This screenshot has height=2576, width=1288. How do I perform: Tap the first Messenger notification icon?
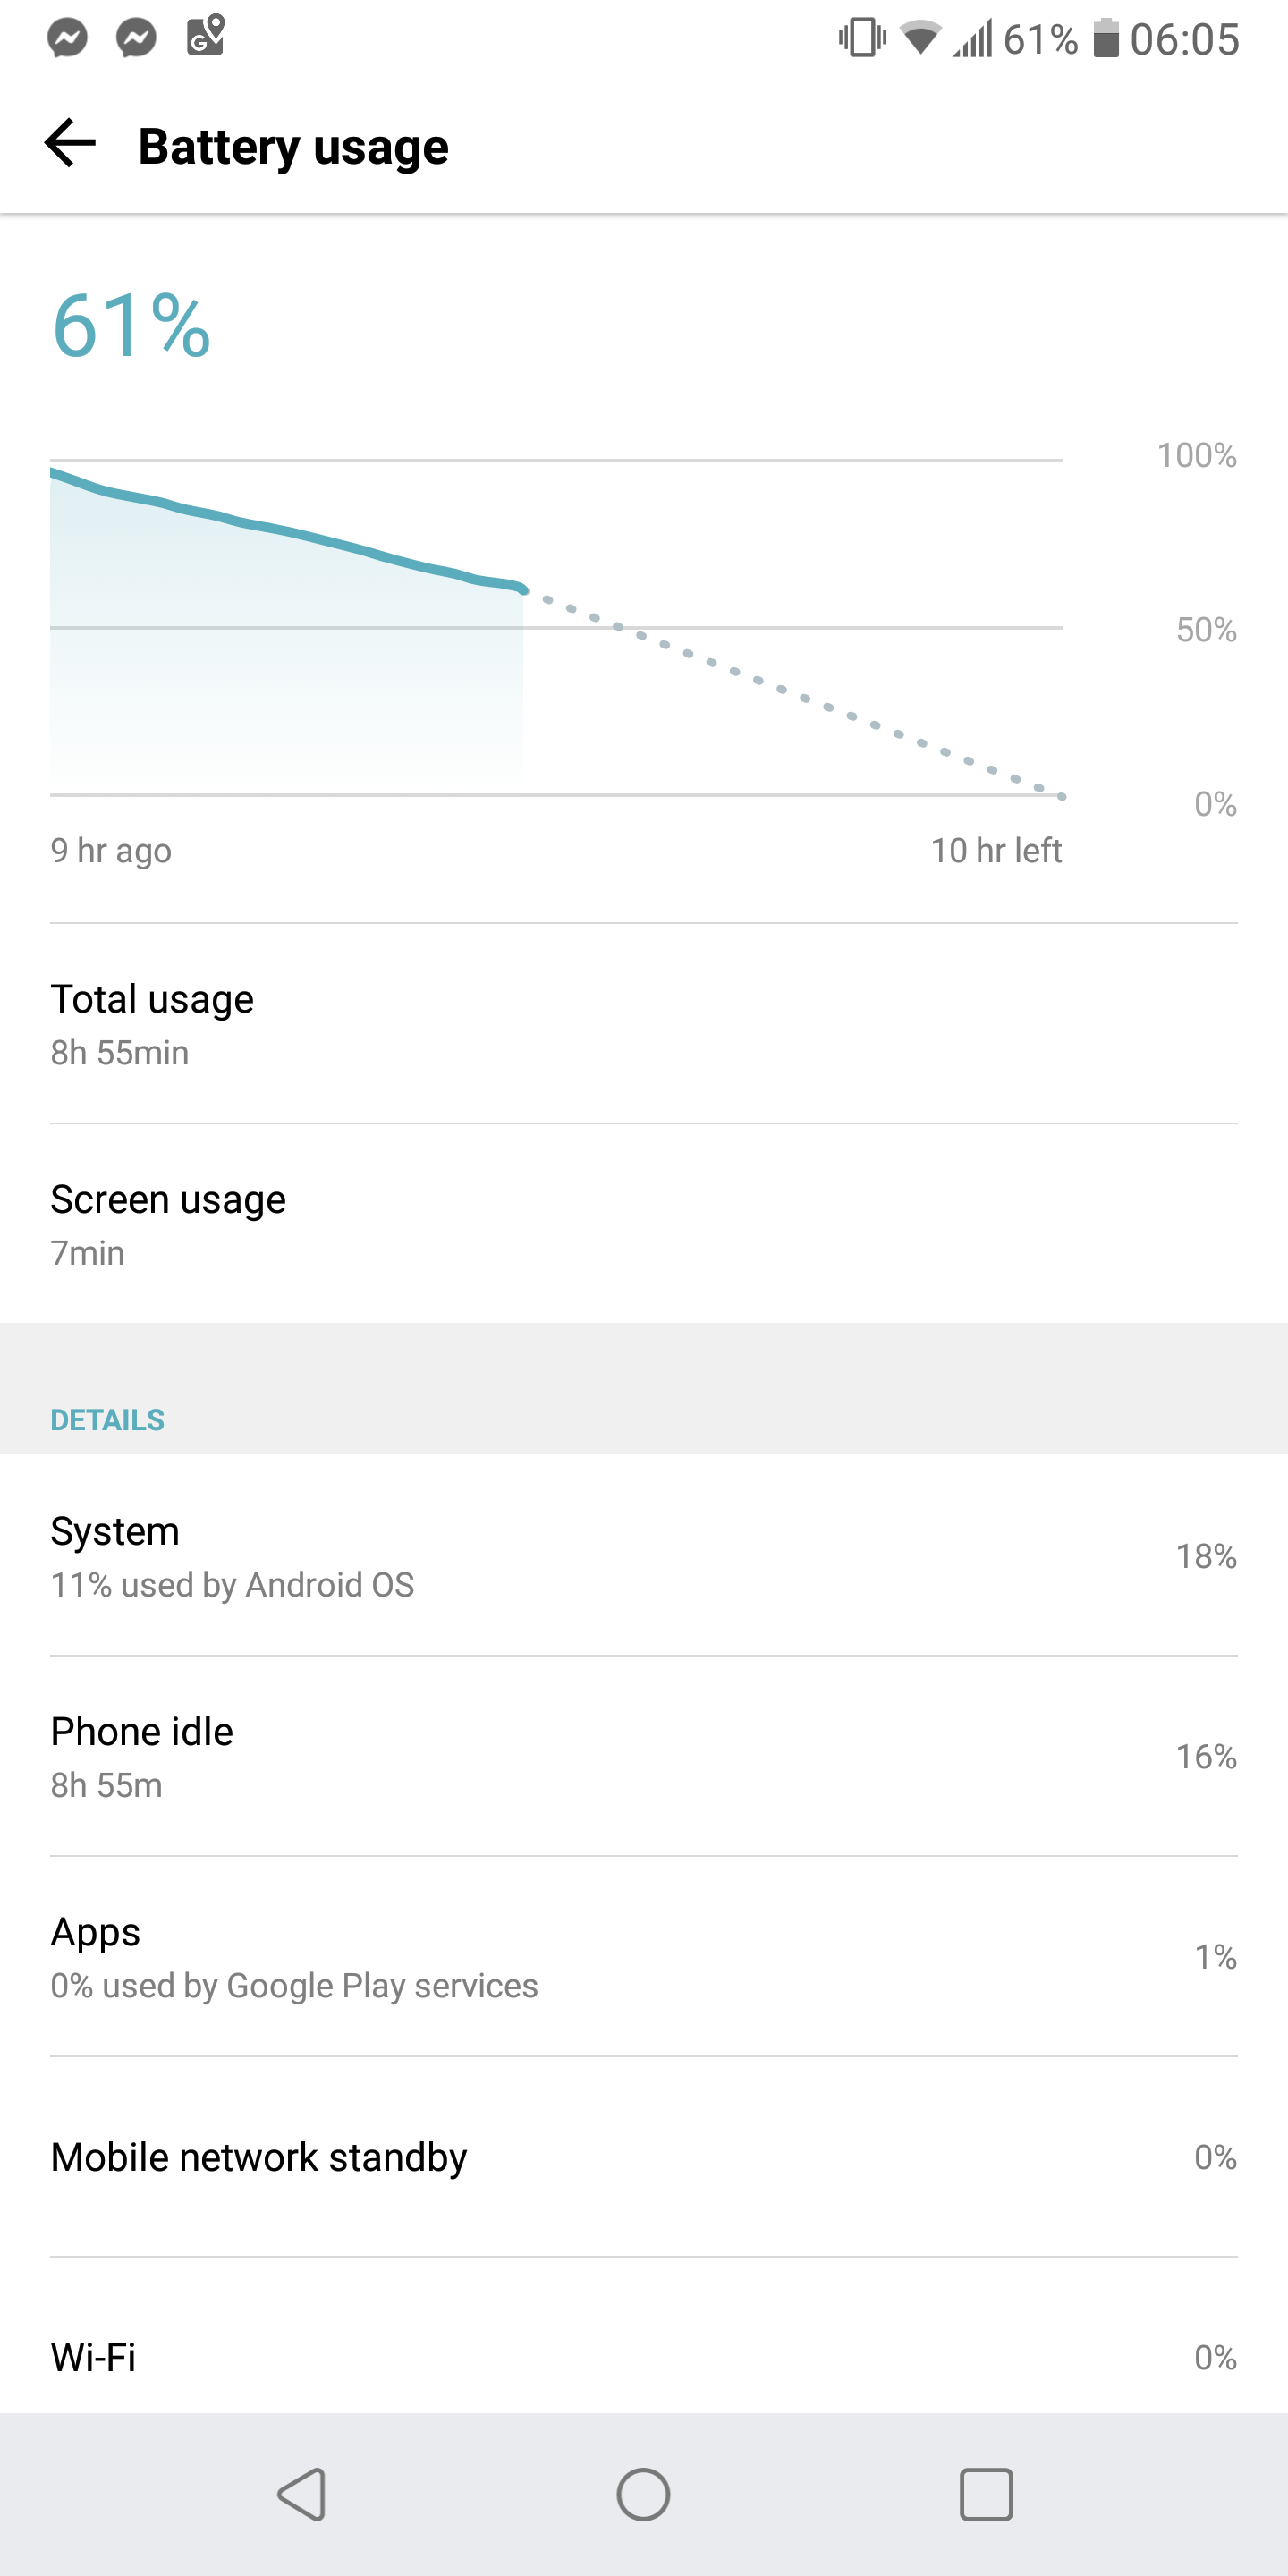click(68, 39)
